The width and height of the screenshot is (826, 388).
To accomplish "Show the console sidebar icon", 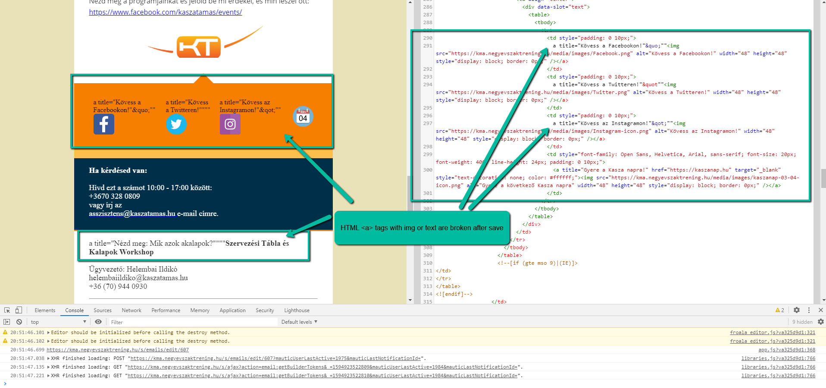I will coord(6,322).
